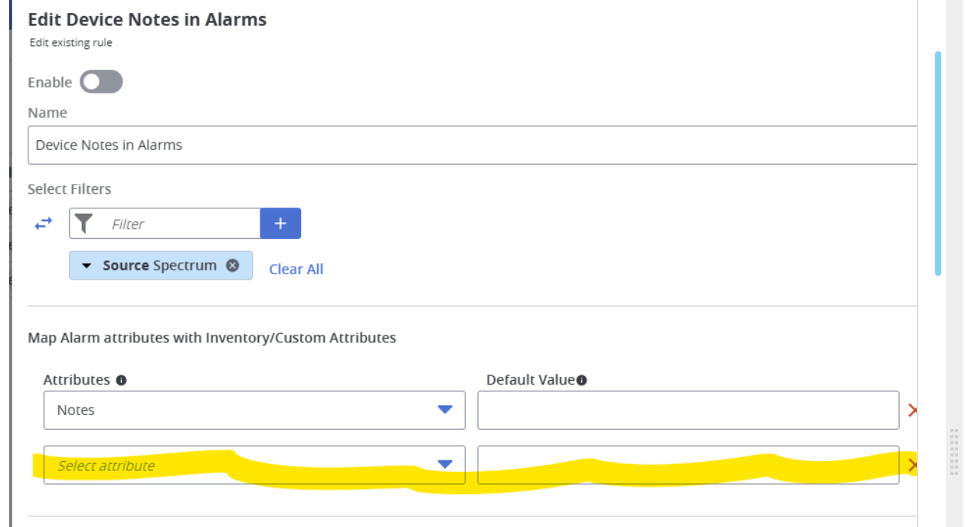Click the Clear All link

[296, 269]
